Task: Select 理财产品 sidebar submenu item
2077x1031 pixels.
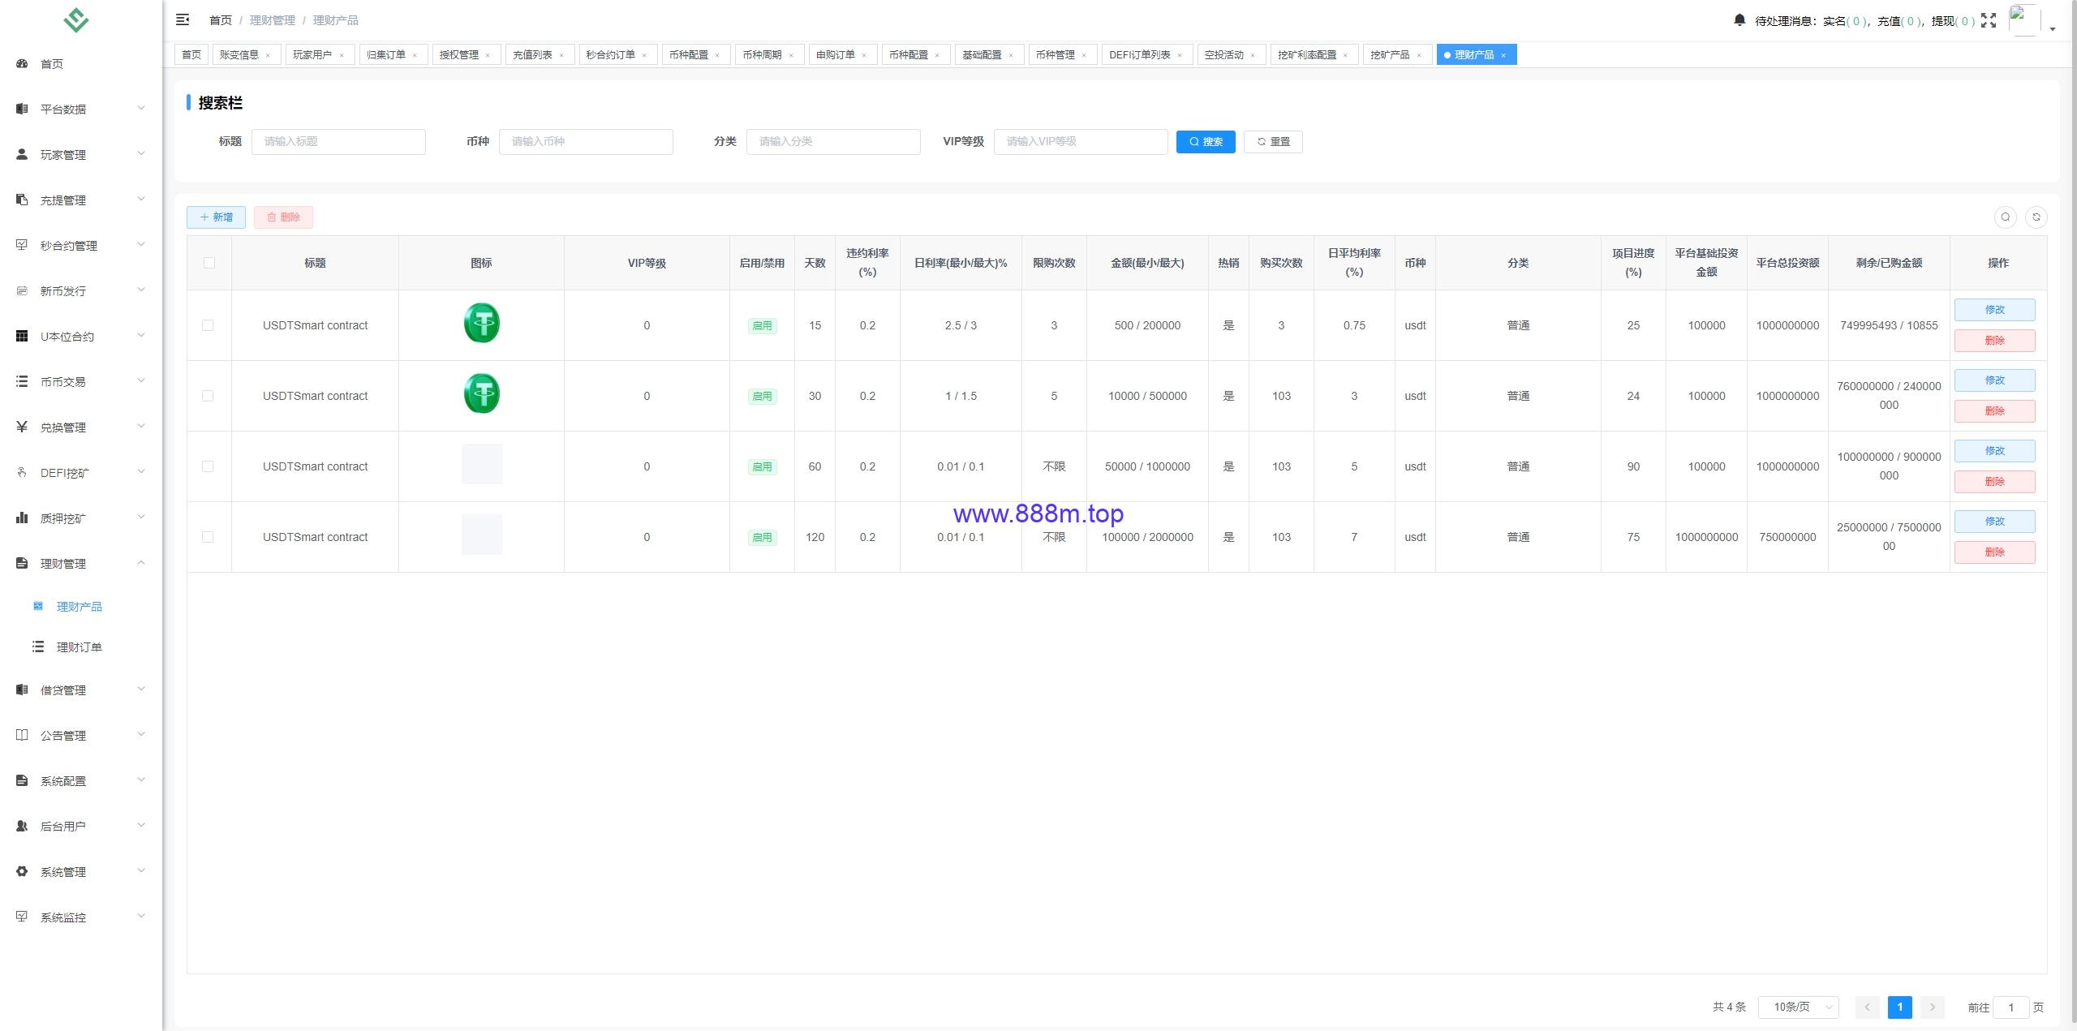Action: click(x=79, y=606)
